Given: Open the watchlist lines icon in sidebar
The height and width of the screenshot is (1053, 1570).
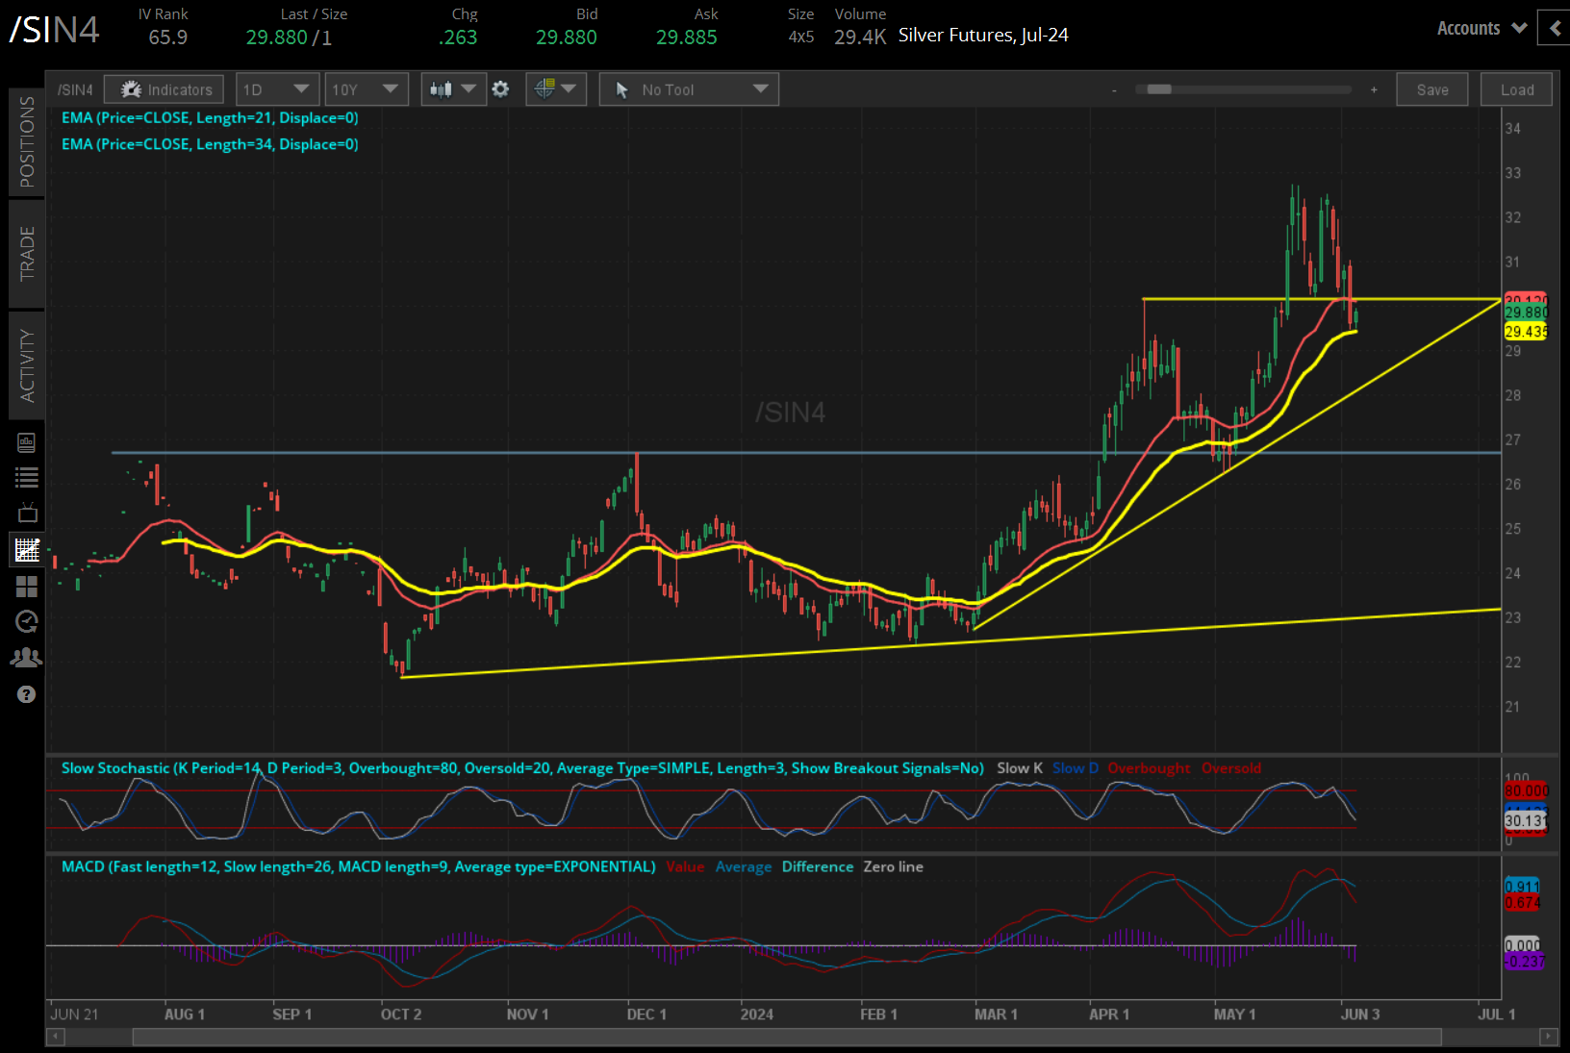Looking at the screenshot, I should click(27, 477).
